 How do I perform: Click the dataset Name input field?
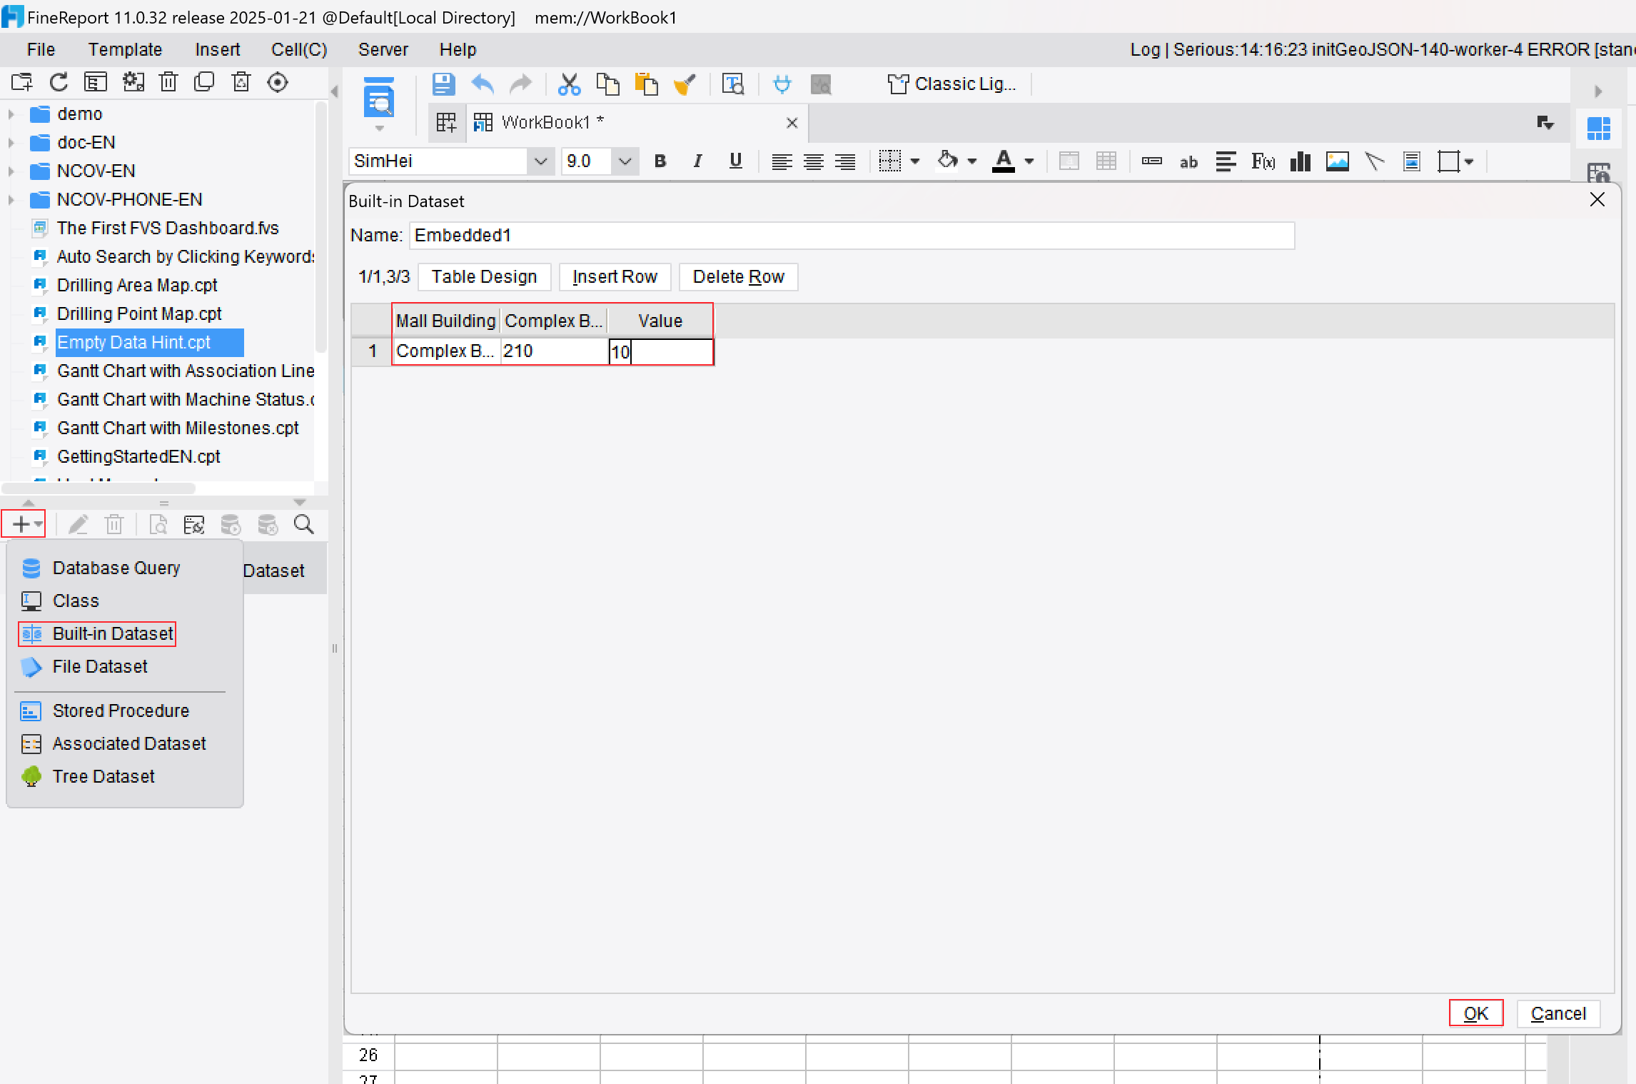tap(852, 236)
